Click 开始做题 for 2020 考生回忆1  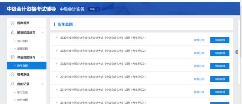tap(220, 40)
